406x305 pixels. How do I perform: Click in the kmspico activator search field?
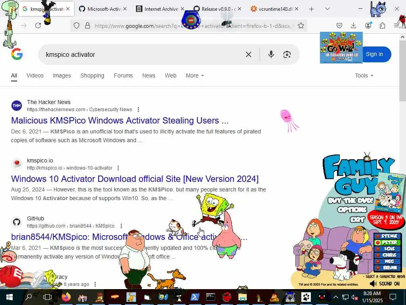pos(142,54)
